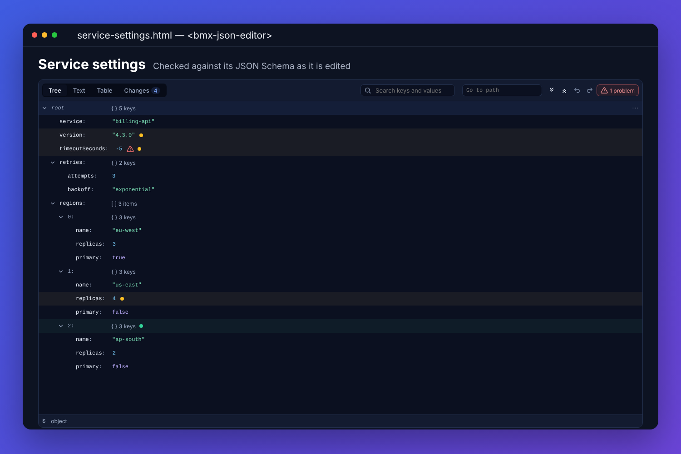Screen dimensions: 681x454
Task: Click the warning triangle beside timeoutSeconds
Action: [130, 149]
